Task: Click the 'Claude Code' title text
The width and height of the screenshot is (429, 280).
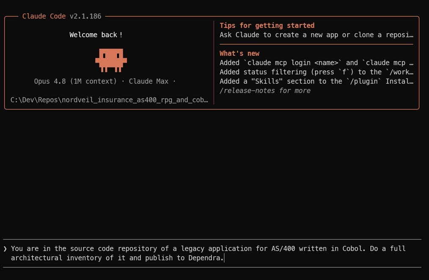Action: coord(44,16)
